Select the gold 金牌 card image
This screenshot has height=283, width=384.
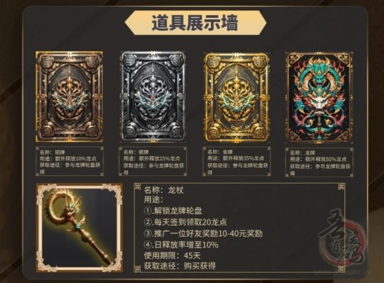(237, 97)
